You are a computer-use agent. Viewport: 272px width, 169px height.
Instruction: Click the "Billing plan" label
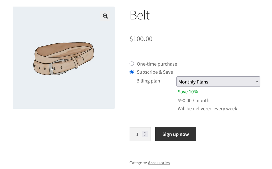(148, 81)
